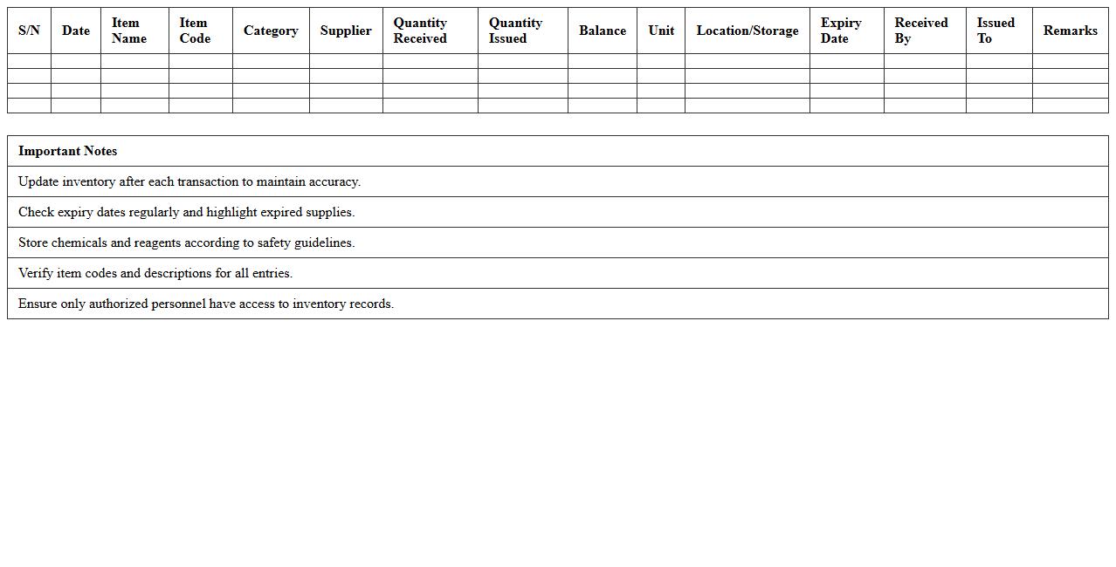Select the Supplier column header
This screenshot has height=567, width=1116.
coord(346,31)
